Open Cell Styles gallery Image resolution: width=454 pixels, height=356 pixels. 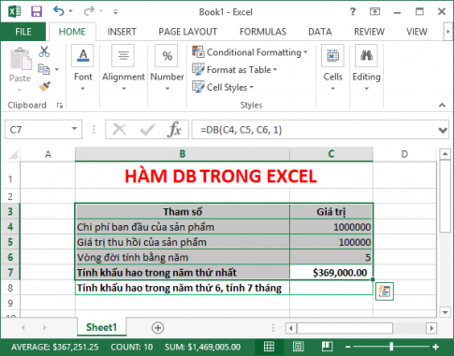click(223, 87)
